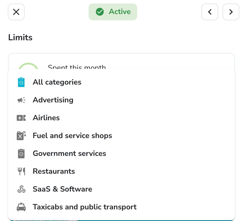
Task: Pick SaaS & Software category
Action: coord(122,189)
